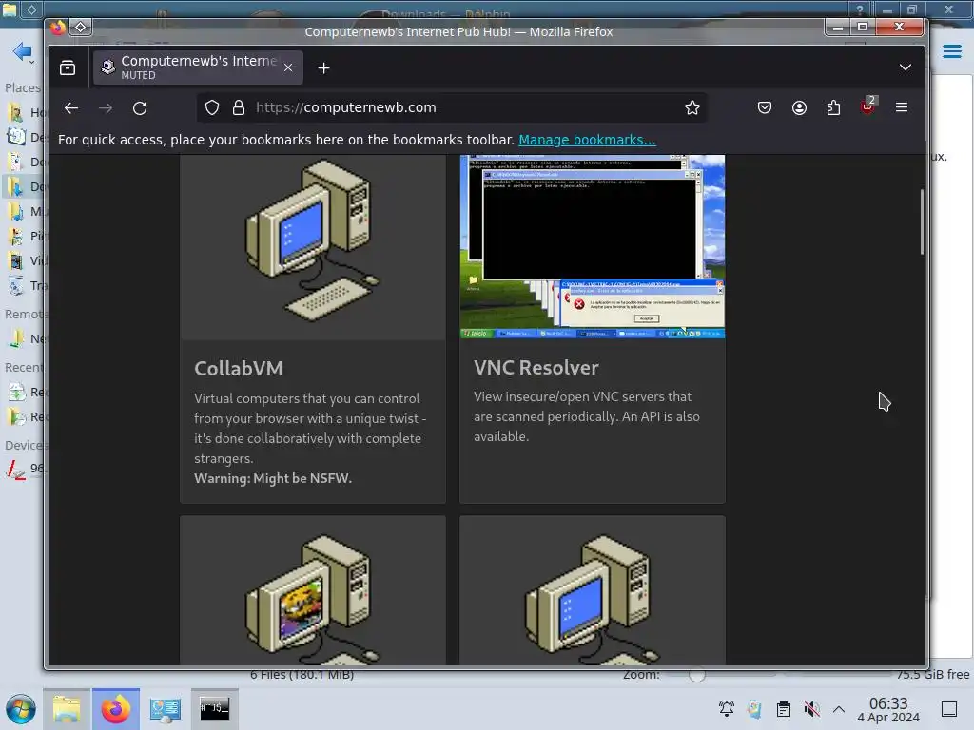Open the terminal taskbar icon
This screenshot has height=730, width=974.
[x=214, y=709]
